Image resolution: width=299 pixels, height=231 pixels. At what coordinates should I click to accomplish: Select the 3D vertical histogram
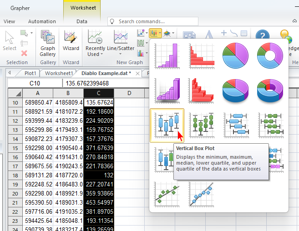[x=167, y=90]
